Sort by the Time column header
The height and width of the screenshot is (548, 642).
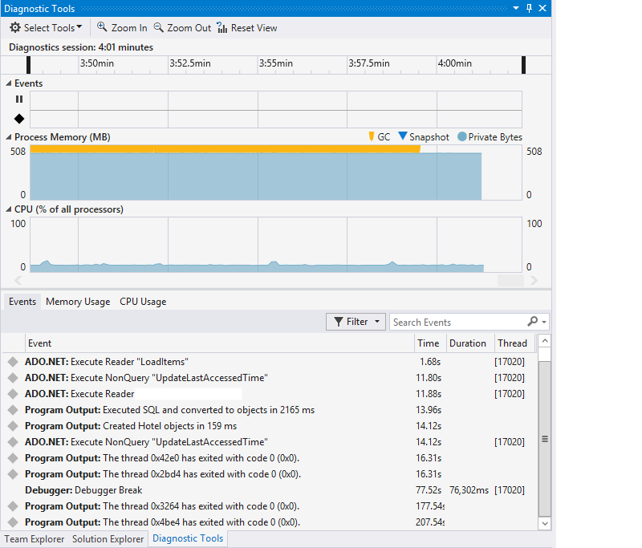(430, 343)
